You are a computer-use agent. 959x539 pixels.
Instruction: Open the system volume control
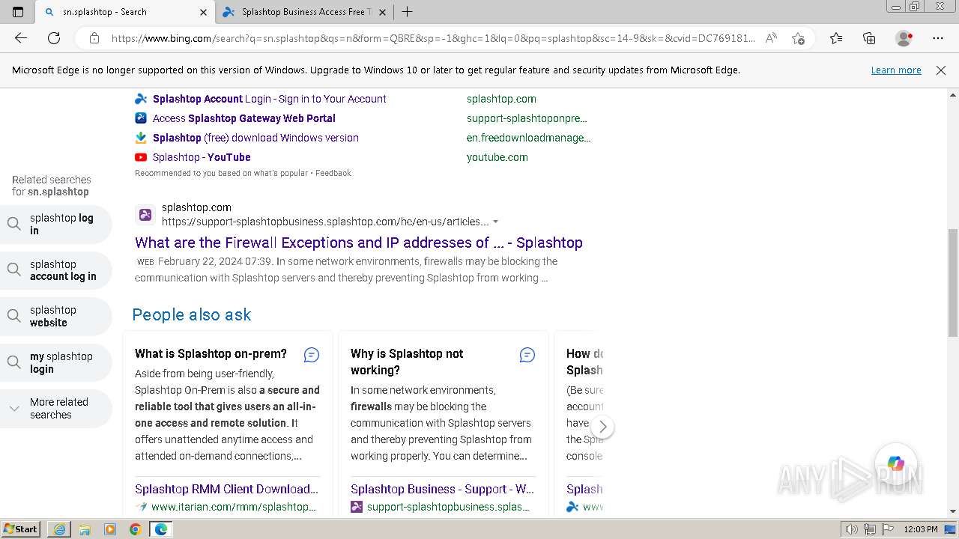[x=851, y=529]
